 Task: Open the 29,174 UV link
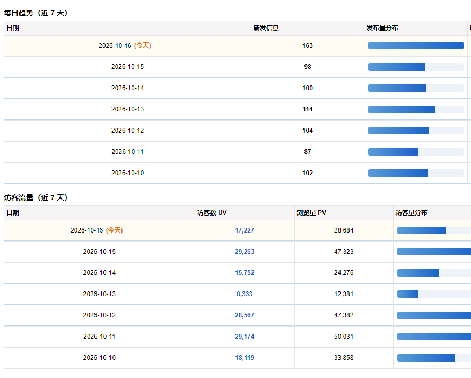[x=245, y=337]
